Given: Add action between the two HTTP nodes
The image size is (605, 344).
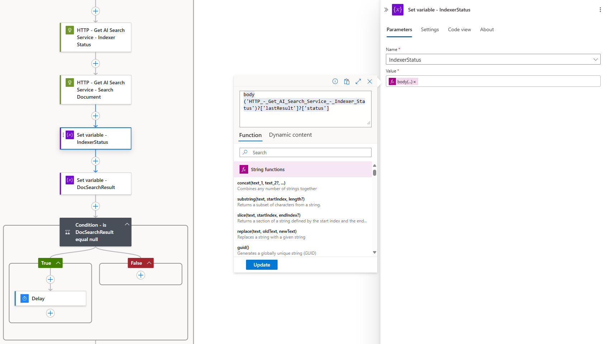Looking at the screenshot, I should tap(95, 63).
